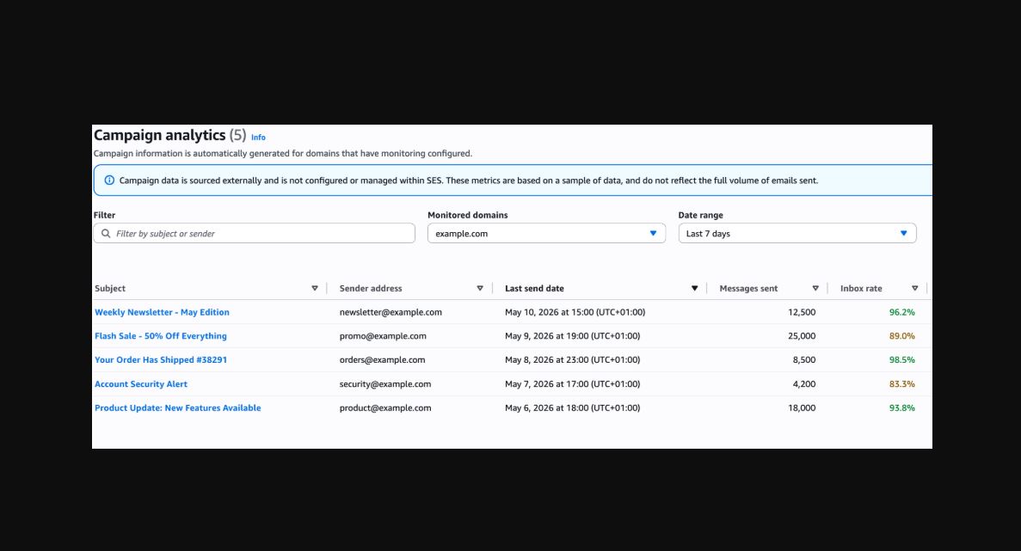Click the Inbox rate column header
The image size is (1021, 551).
coord(861,288)
